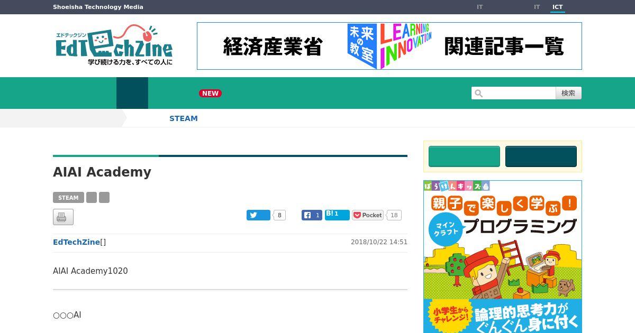This screenshot has height=333, width=635.
Task: Open the EdTechZine author link
Action: click(x=76, y=242)
